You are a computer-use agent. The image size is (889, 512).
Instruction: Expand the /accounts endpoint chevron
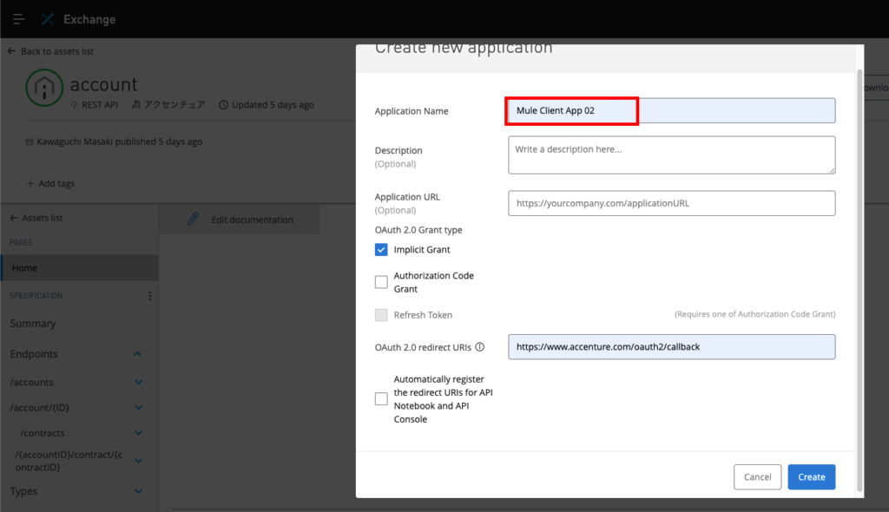tap(138, 383)
